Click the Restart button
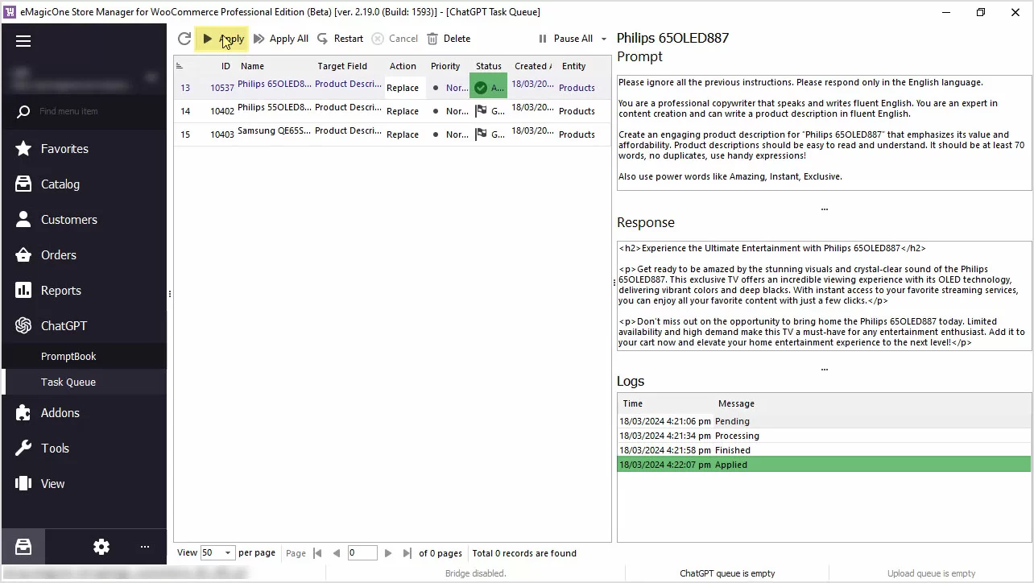Image resolution: width=1034 pixels, height=583 pixels. pos(340,39)
